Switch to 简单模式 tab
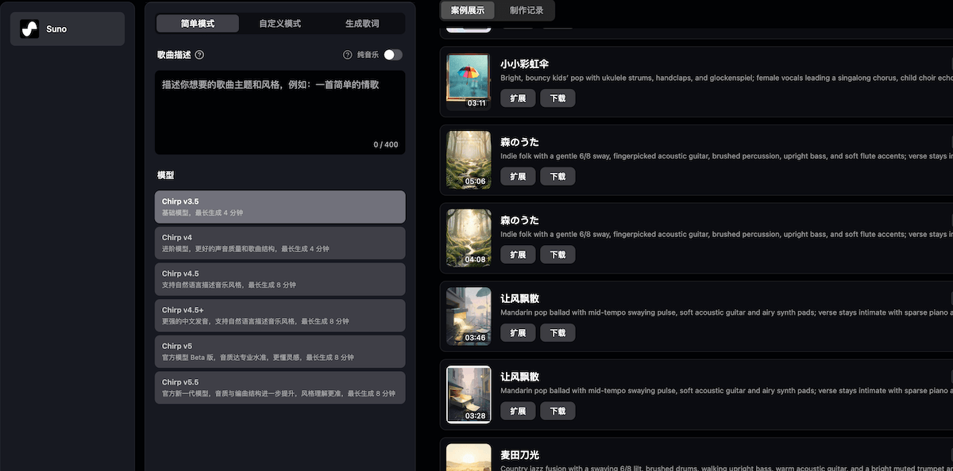 [198, 24]
